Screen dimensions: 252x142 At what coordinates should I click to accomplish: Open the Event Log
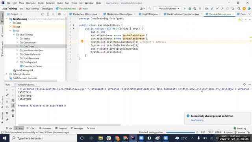pos(240,128)
